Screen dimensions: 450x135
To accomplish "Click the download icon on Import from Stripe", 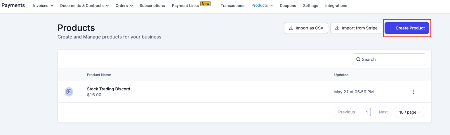I will click(337, 28).
